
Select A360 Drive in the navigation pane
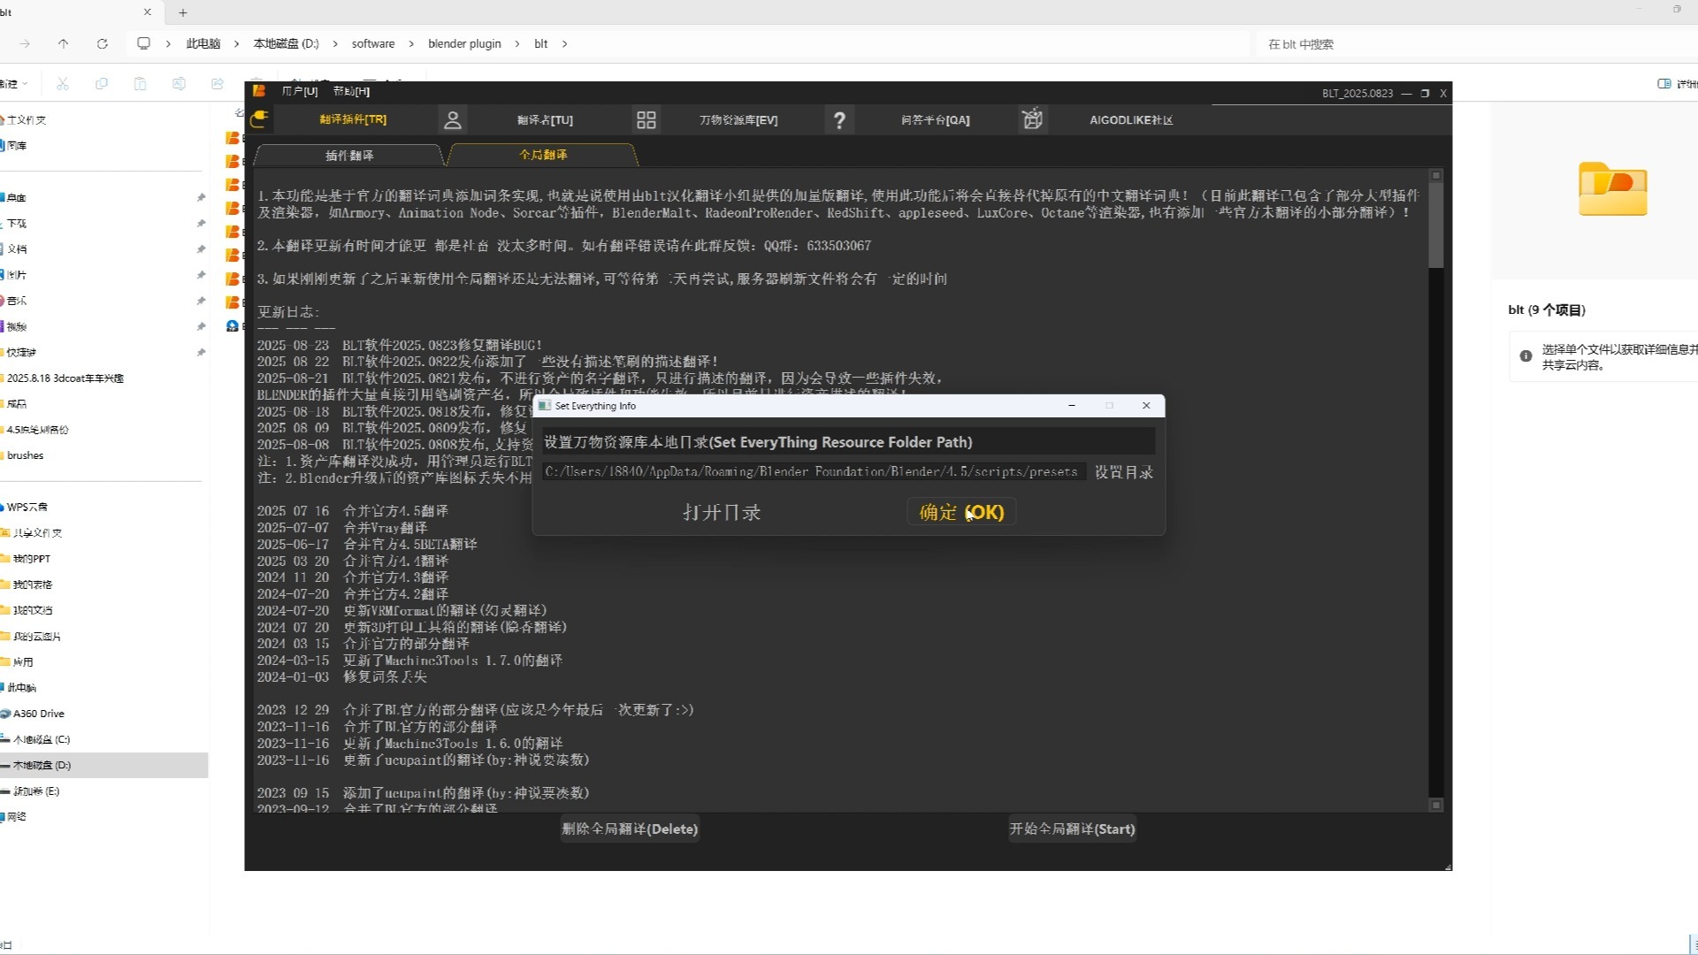coord(39,714)
